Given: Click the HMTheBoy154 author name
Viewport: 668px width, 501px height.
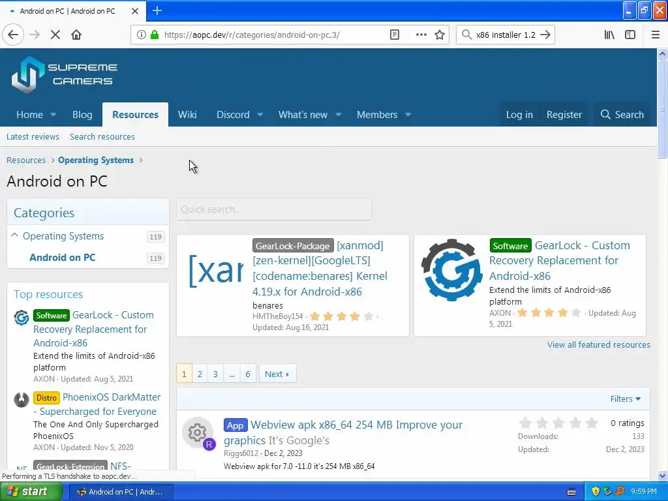Looking at the screenshot, I should click(x=278, y=316).
